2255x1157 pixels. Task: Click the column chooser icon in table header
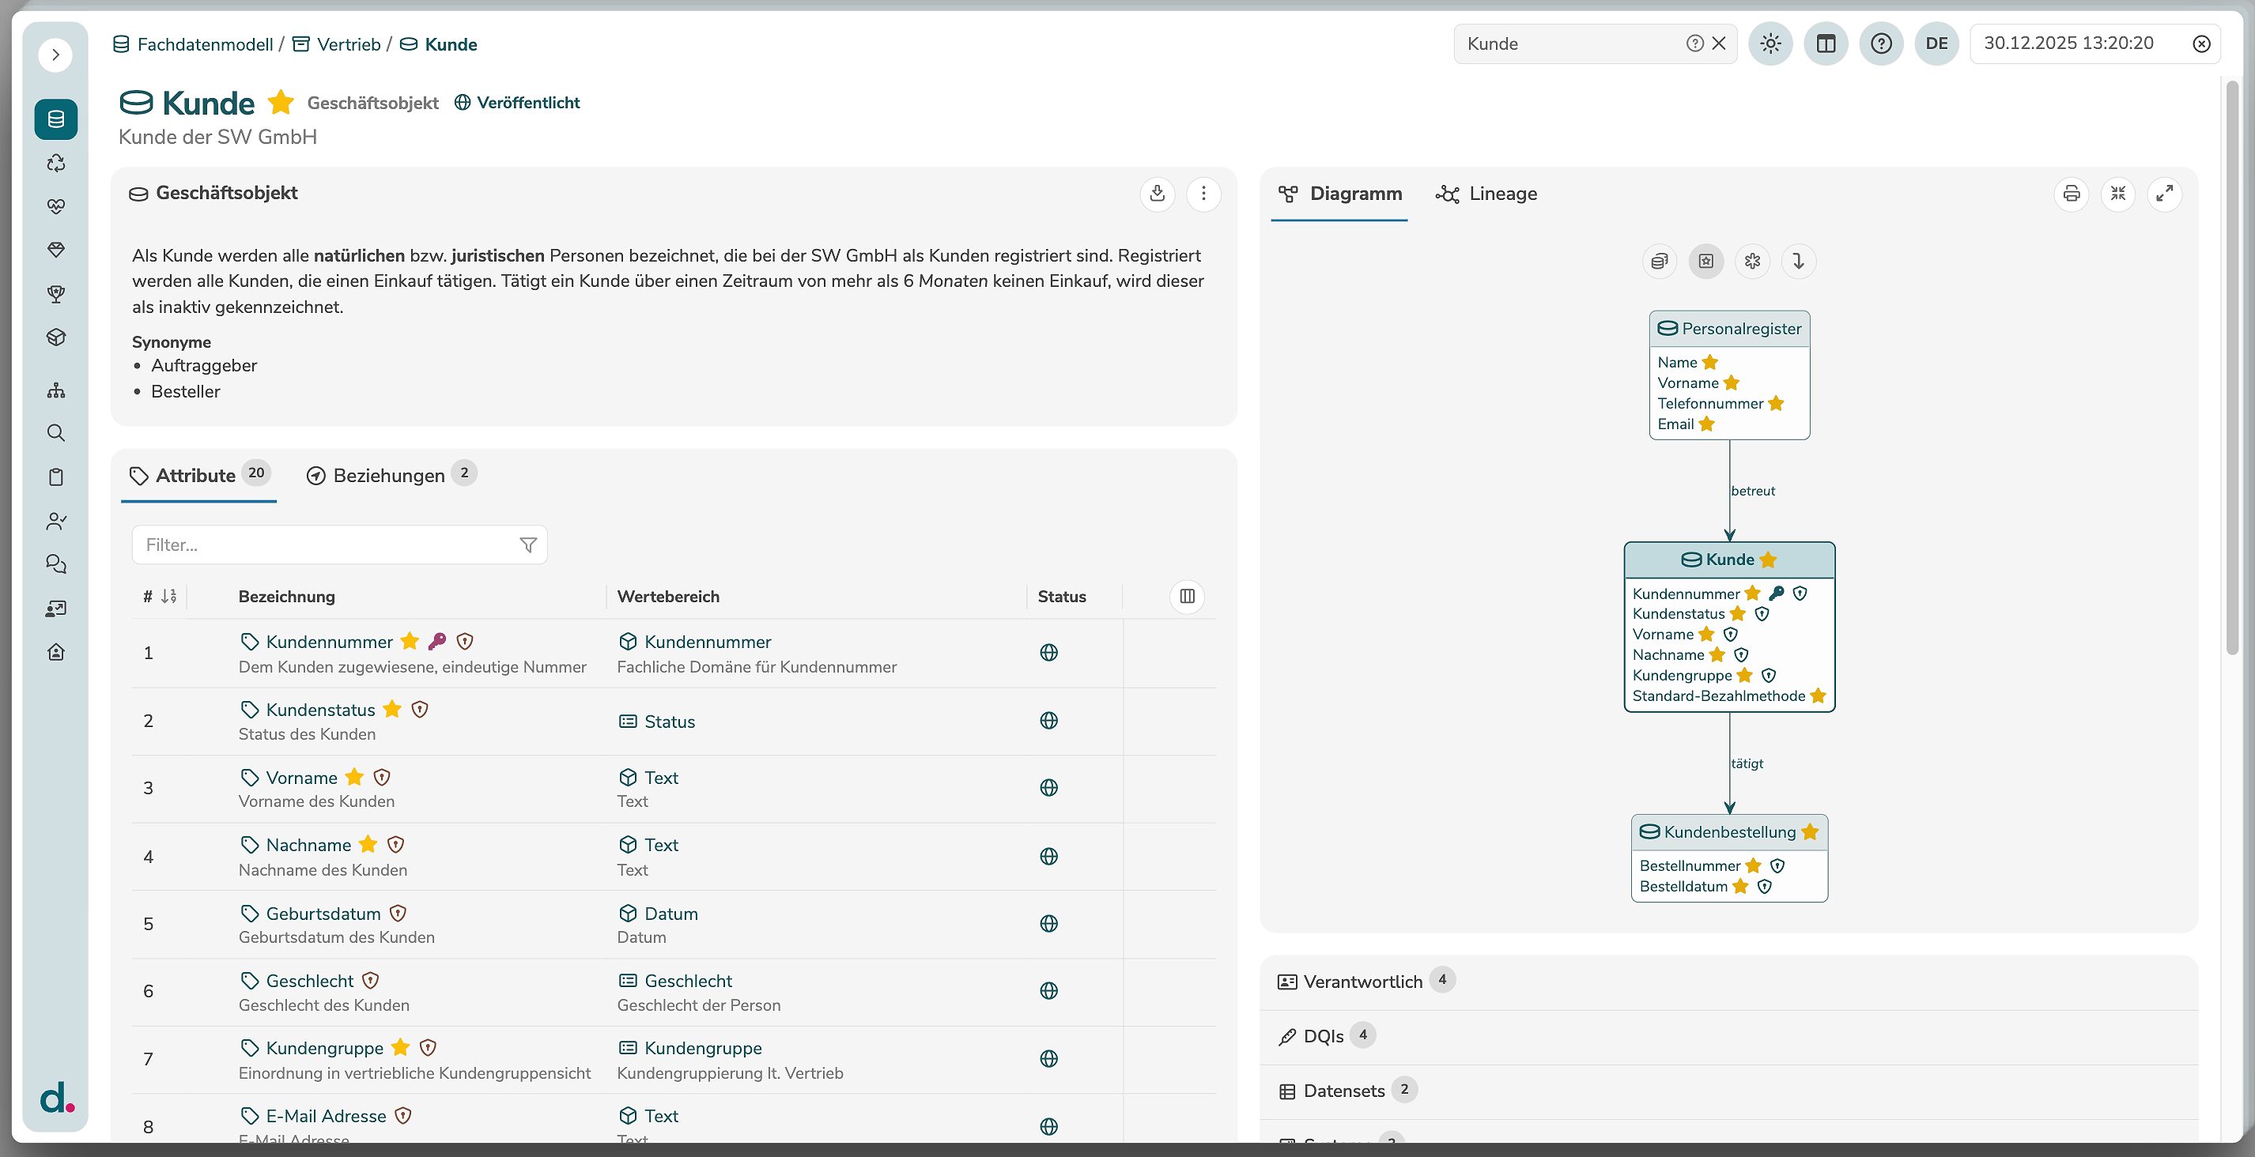pos(1186,596)
